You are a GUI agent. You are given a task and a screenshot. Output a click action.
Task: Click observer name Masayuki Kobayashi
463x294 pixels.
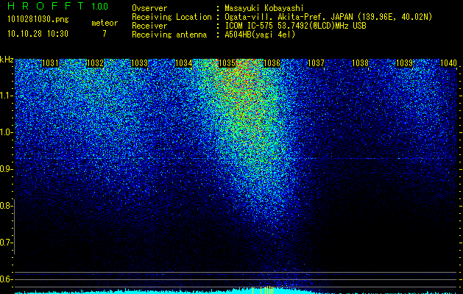(264, 8)
